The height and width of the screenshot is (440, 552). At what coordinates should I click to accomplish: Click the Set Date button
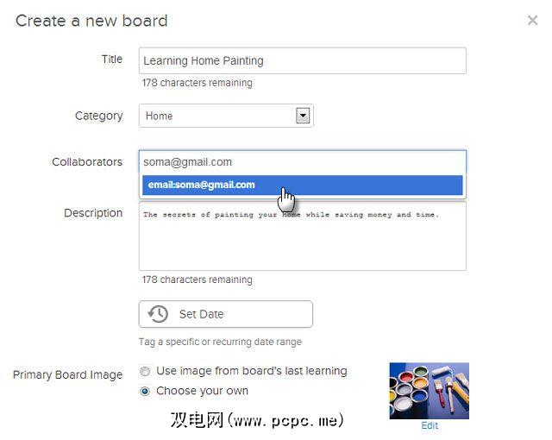tap(226, 314)
